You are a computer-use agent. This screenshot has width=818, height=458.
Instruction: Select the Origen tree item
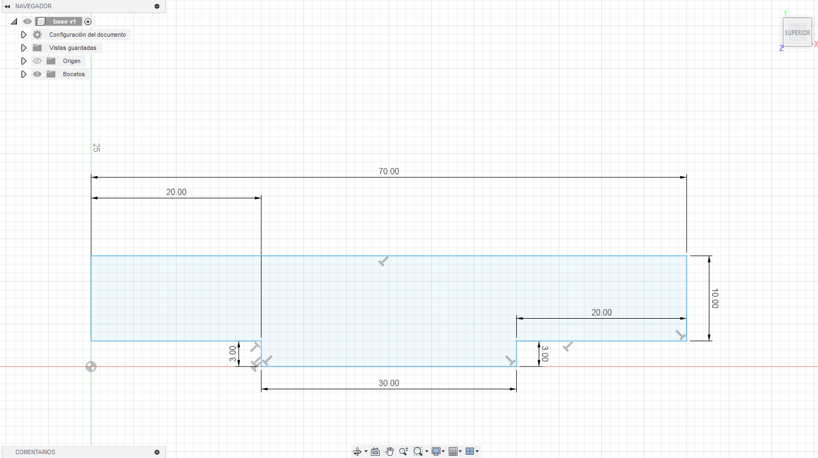[72, 61]
